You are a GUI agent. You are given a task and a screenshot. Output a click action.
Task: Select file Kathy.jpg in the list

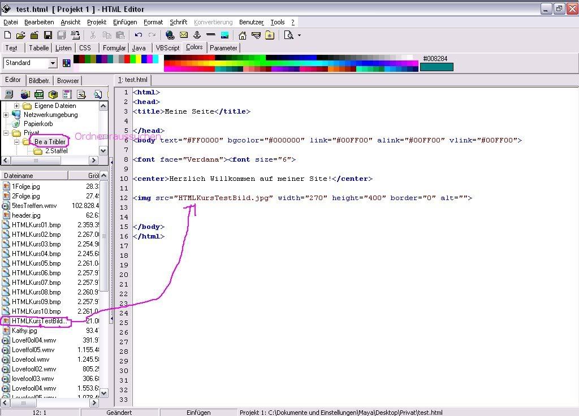[x=24, y=330]
